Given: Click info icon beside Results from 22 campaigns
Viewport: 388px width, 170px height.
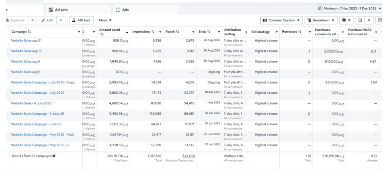Looking at the screenshot, I should pyautogui.click(x=54, y=156).
